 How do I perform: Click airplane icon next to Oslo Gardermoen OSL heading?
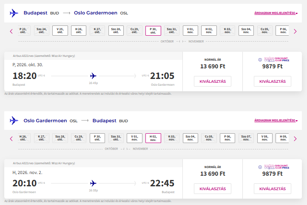tap(14, 121)
